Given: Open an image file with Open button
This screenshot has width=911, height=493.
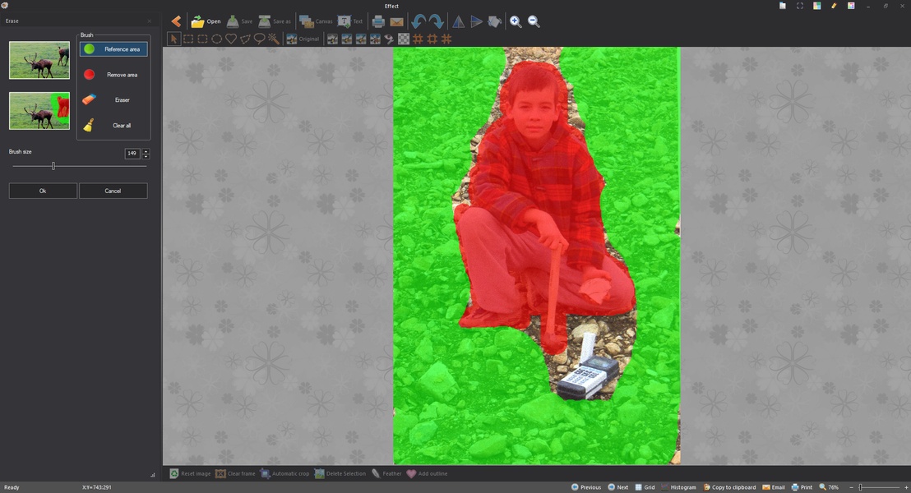Looking at the screenshot, I should pos(206,21).
